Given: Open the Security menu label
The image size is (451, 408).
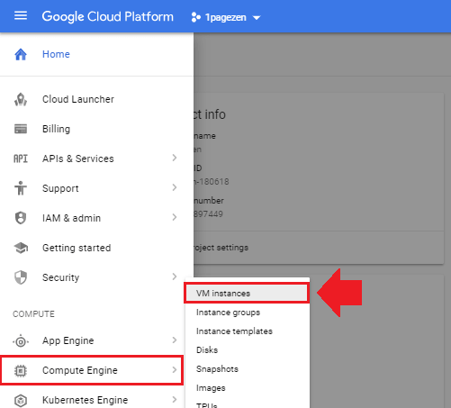Looking at the screenshot, I should coord(61,277).
